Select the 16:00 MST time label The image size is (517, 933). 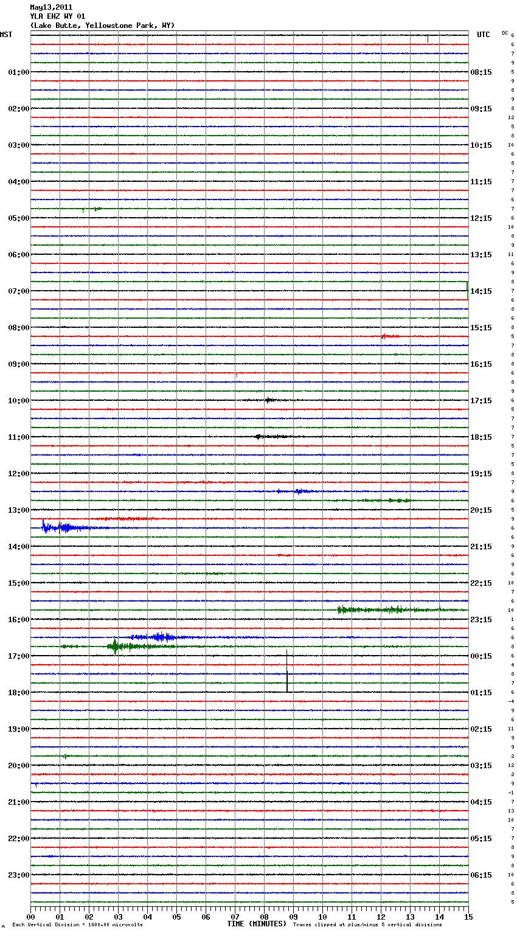pos(19,620)
